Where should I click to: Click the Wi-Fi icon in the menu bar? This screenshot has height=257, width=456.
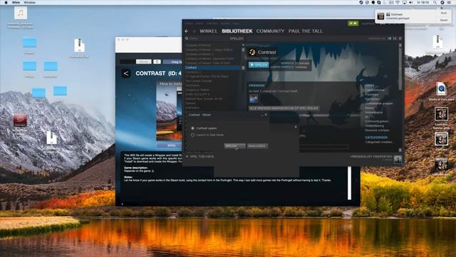coord(398,2)
